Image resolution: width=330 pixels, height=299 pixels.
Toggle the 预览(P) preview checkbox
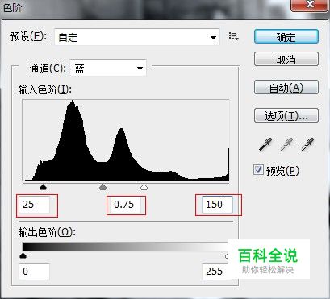(258, 170)
